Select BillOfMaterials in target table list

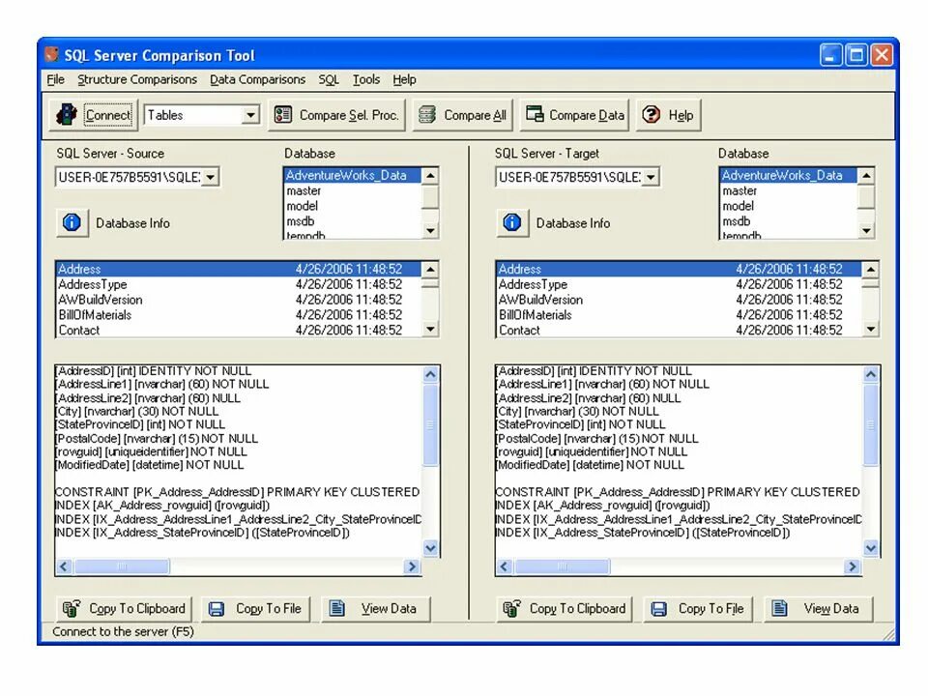tap(679, 315)
